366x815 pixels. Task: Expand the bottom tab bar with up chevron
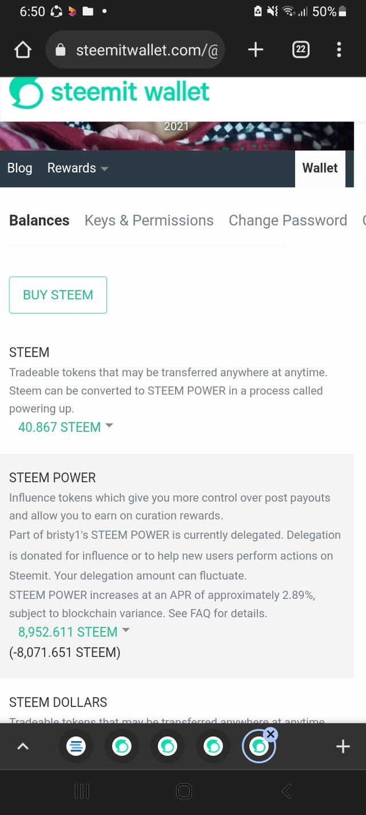(23, 746)
